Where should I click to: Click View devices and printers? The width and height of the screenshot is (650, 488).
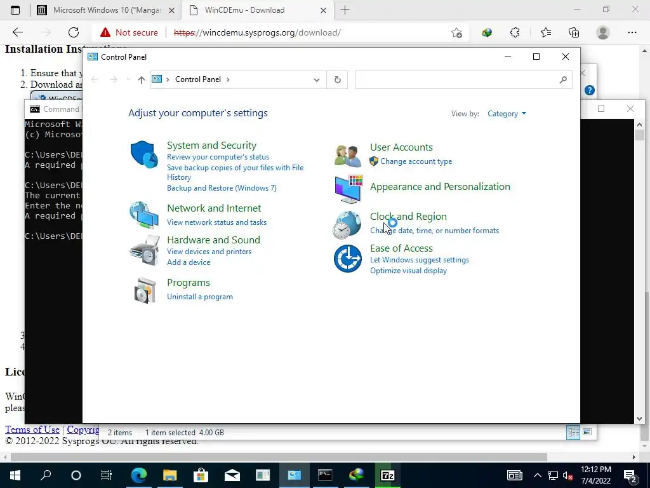tap(209, 252)
